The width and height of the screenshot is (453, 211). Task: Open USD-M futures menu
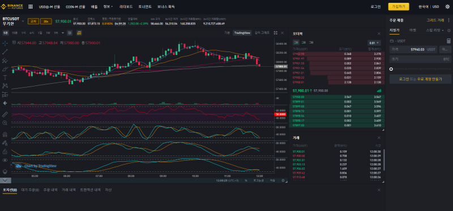click(50, 6)
